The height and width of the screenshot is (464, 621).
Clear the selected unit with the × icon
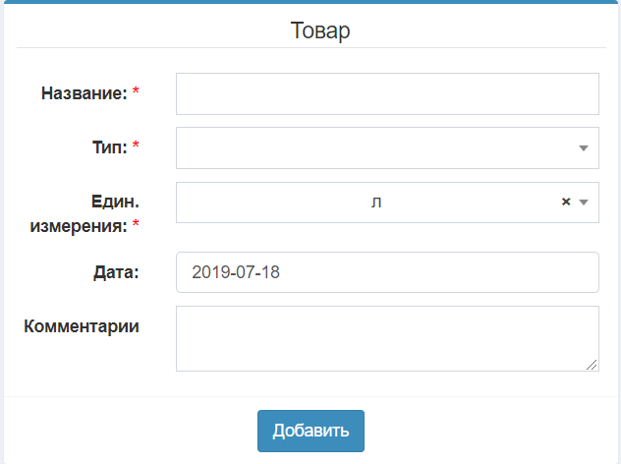[566, 202]
